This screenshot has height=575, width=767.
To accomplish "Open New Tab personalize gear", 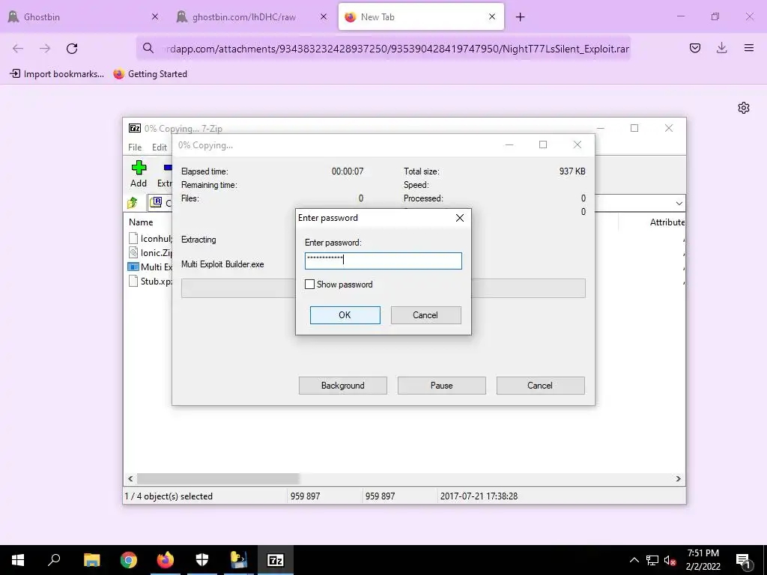I will [x=744, y=108].
